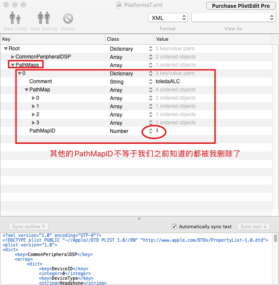
Task: Click the CommonPeripheralDSP key in XML text
Action: 52,254
